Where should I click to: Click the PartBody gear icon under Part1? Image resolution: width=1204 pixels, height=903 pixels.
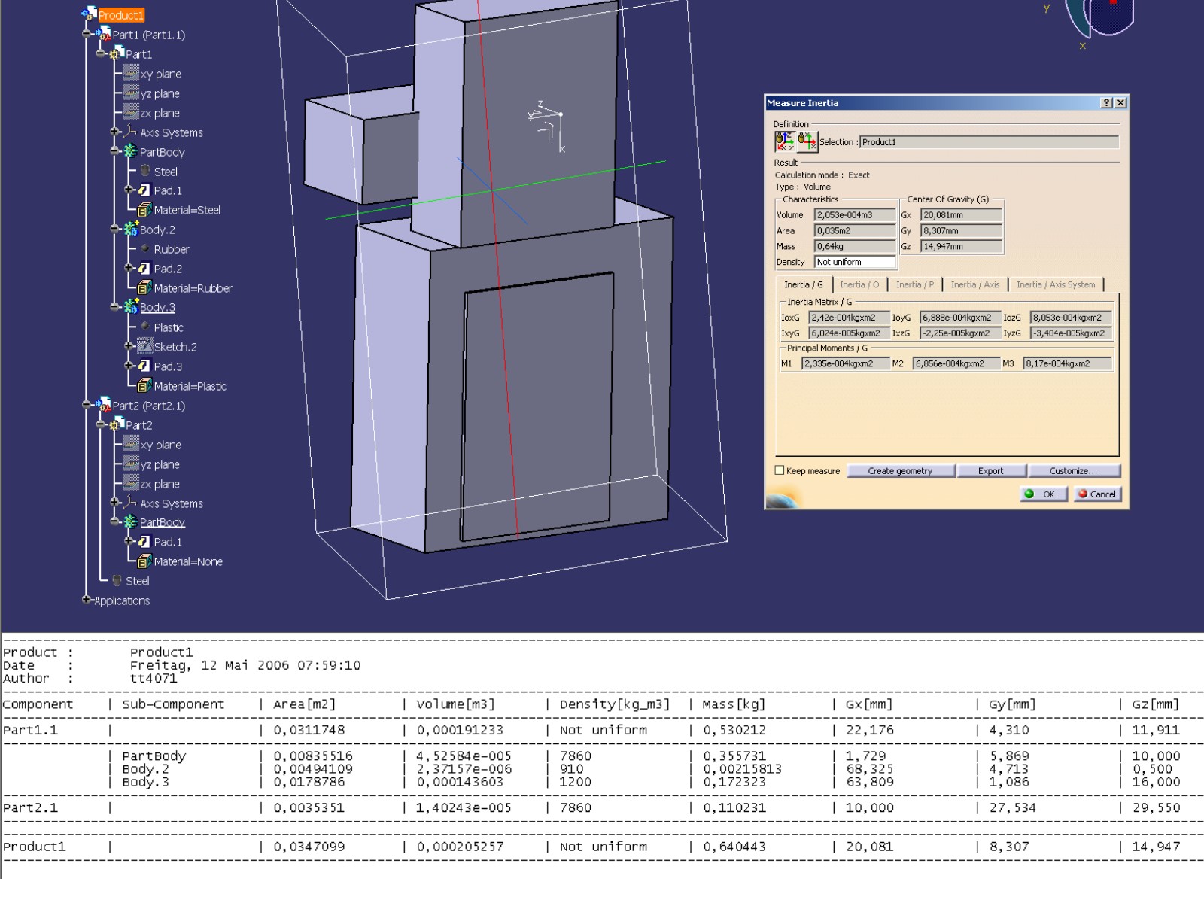pos(131,151)
